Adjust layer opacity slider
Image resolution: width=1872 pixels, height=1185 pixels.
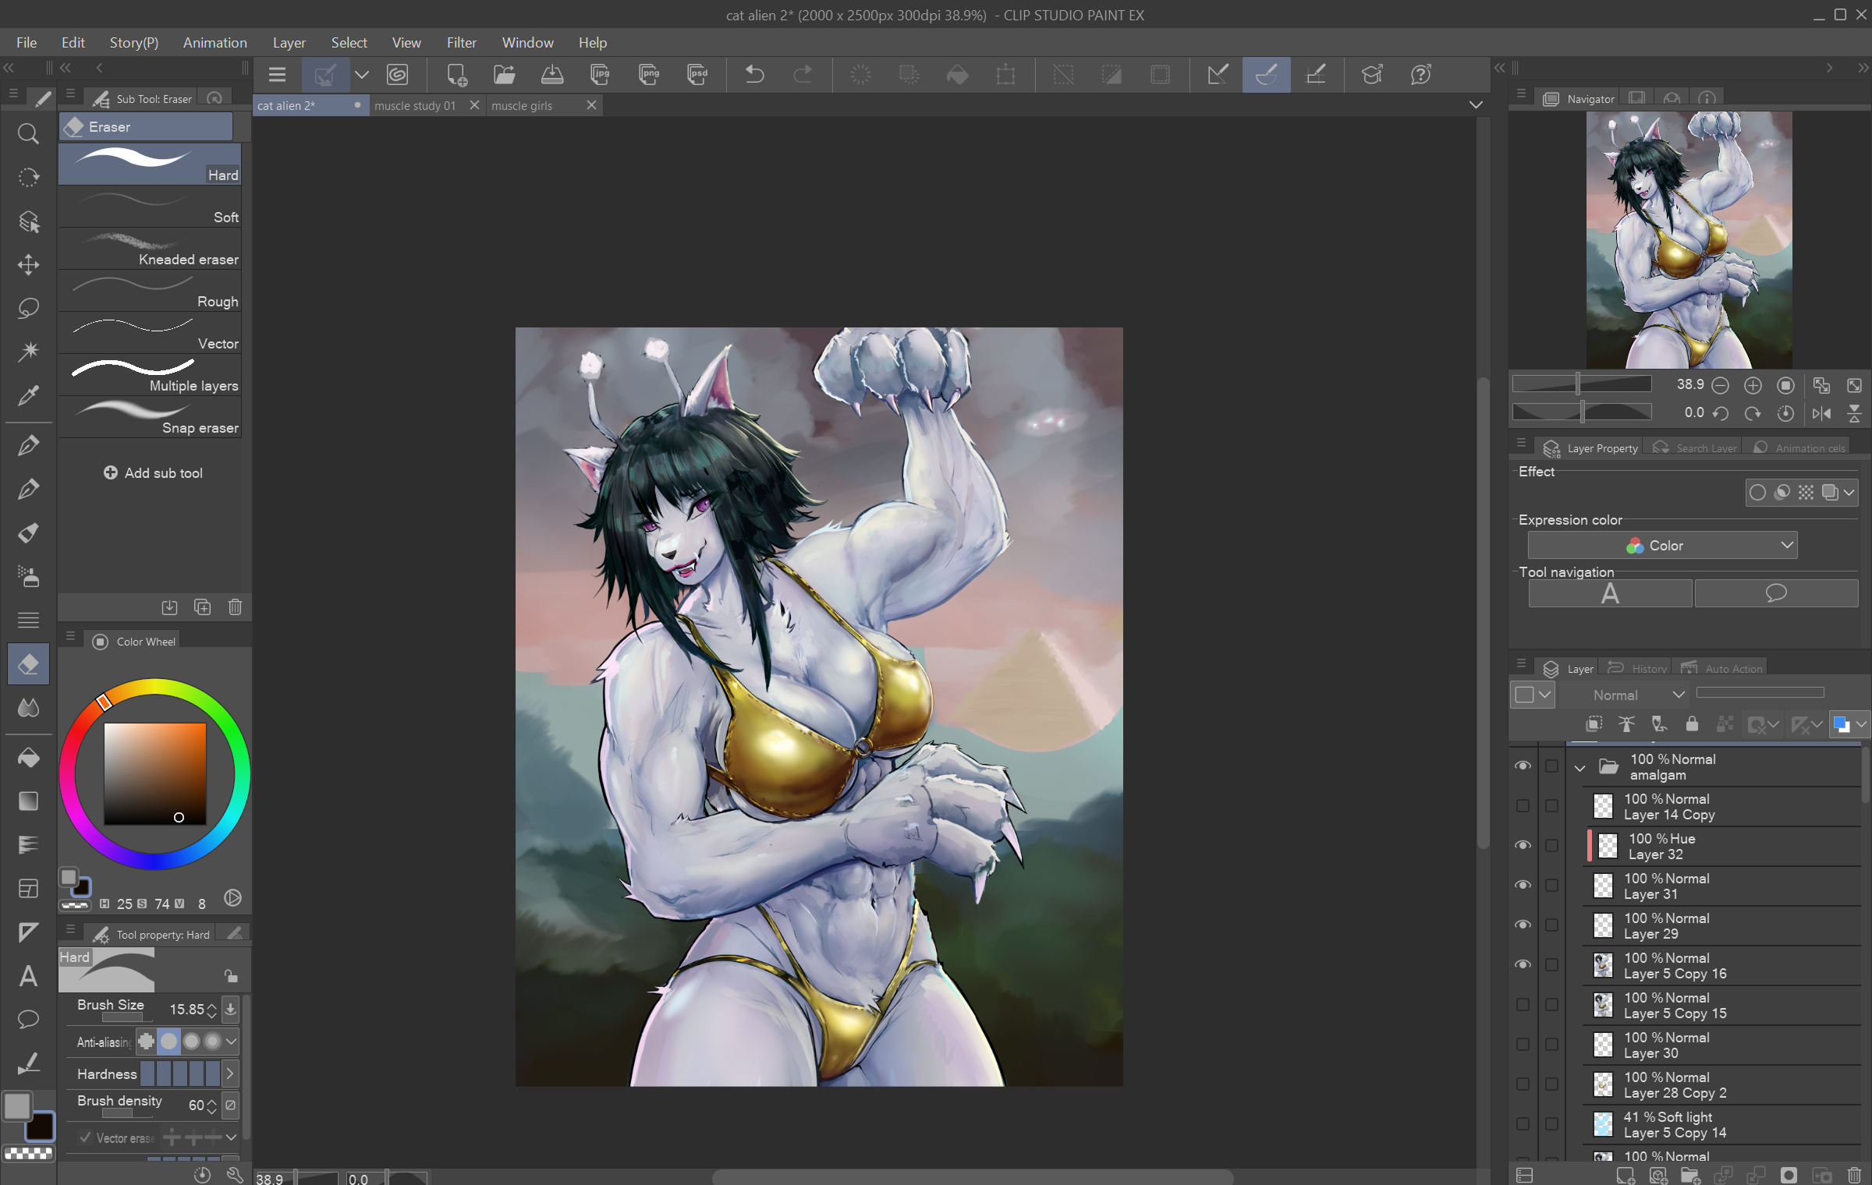click(1760, 692)
